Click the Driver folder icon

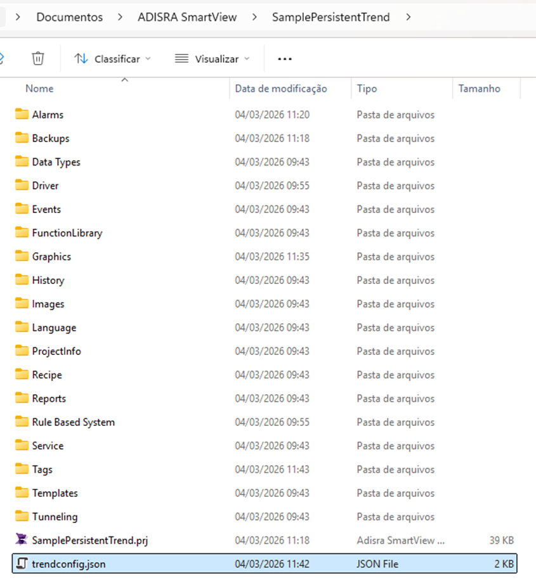(x=22, y=186)
